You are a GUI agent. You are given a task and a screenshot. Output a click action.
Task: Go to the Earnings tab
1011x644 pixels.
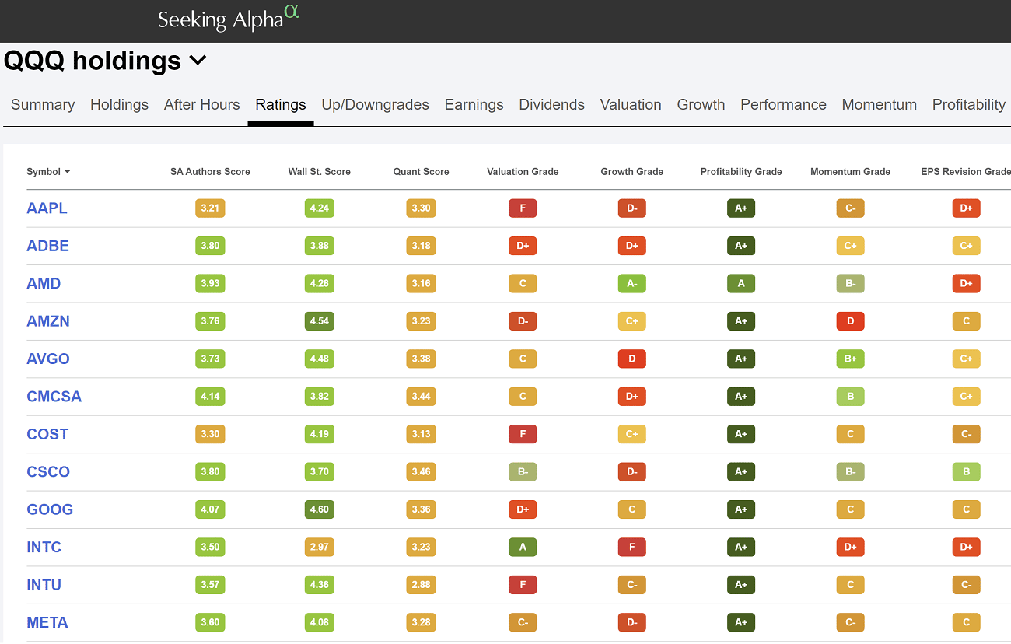pos(474,104)
